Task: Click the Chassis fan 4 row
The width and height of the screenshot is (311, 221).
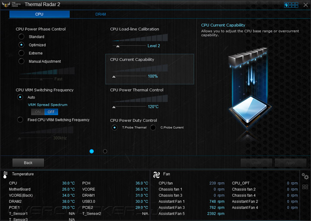Action: [265, 196]
